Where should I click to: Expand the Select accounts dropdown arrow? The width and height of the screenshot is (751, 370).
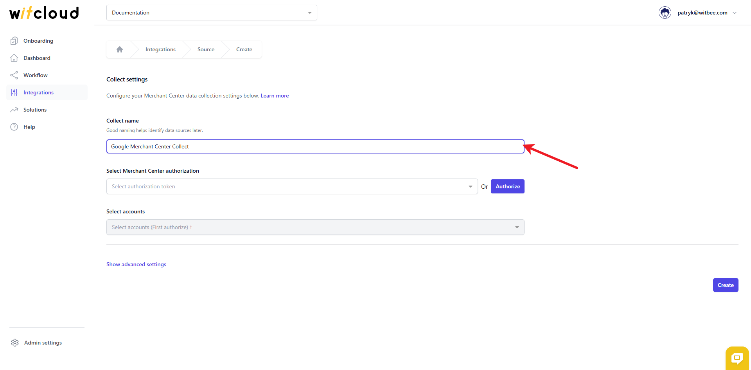coord(517,227)
